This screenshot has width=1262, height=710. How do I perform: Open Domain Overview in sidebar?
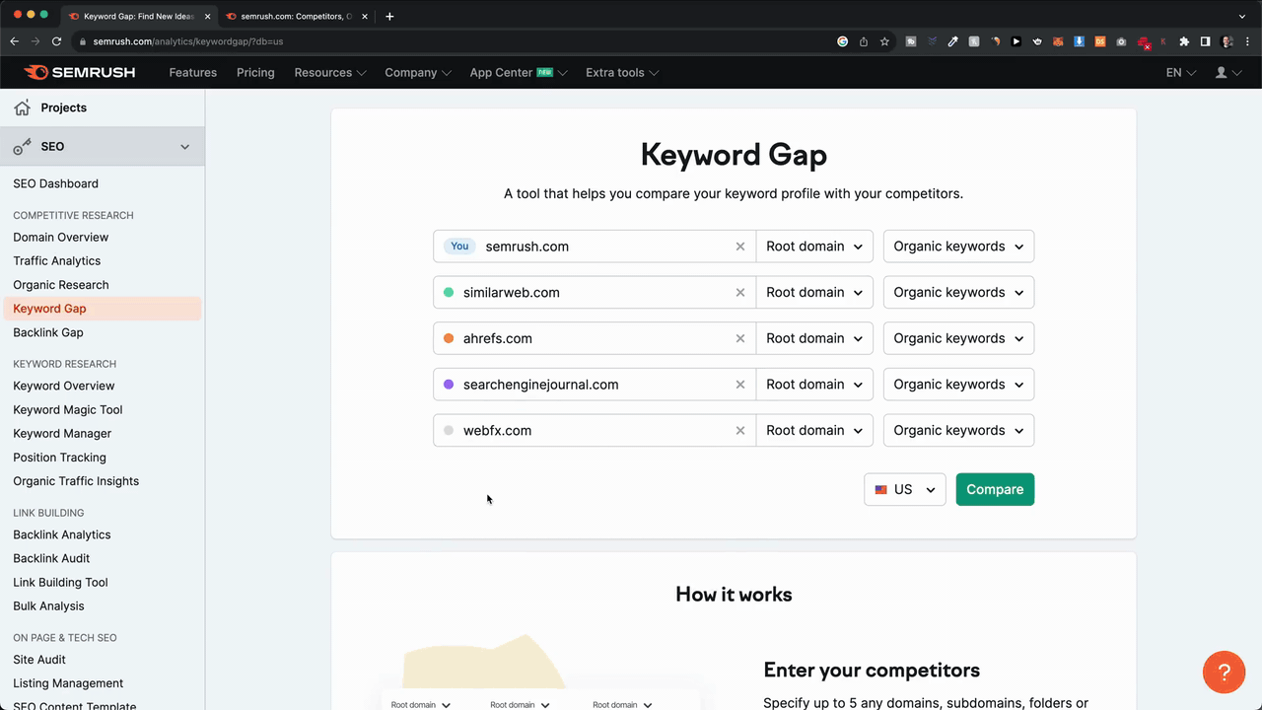(x=60, y=237)
